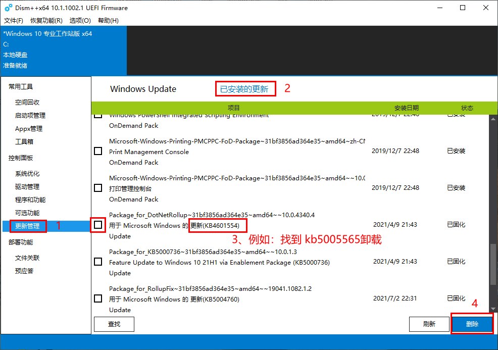Open the 恢复功能(R) menu
The image size is (498, 350).
[46, 21]
